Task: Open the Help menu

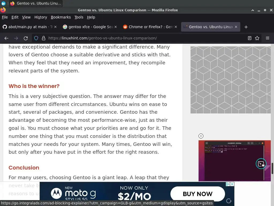Action: [91, 17]
